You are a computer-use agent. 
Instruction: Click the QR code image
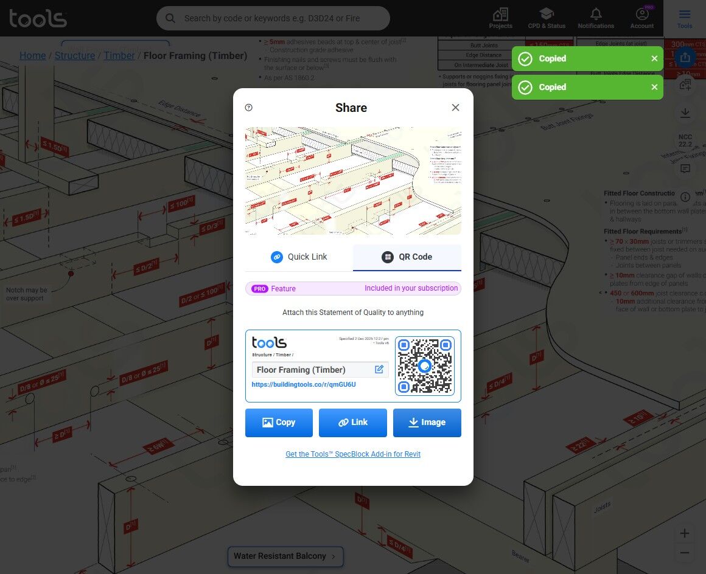(x=425, y=366)
